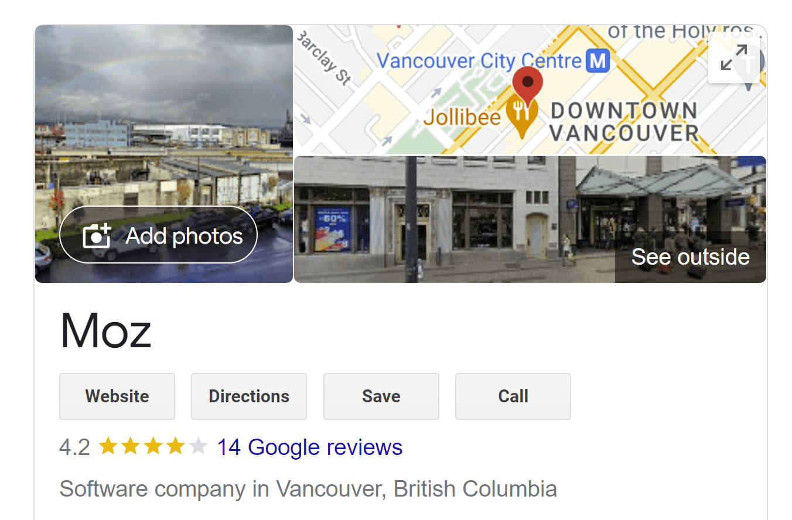792x520 pixels.
Task: Open the 14 Google reviews link
Action: 309,447
